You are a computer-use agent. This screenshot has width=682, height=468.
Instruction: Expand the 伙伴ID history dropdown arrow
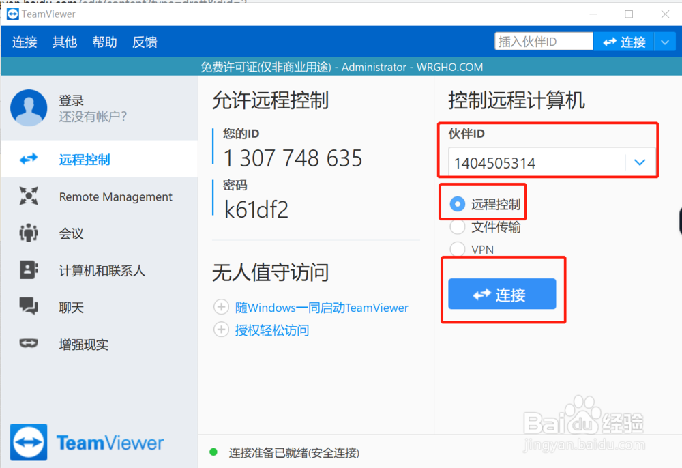[x=640, y=162]
